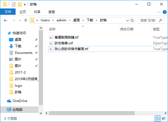Expand subfolders arrow after admin breadcrumb
168x122 pixels.
pos(70,21)
